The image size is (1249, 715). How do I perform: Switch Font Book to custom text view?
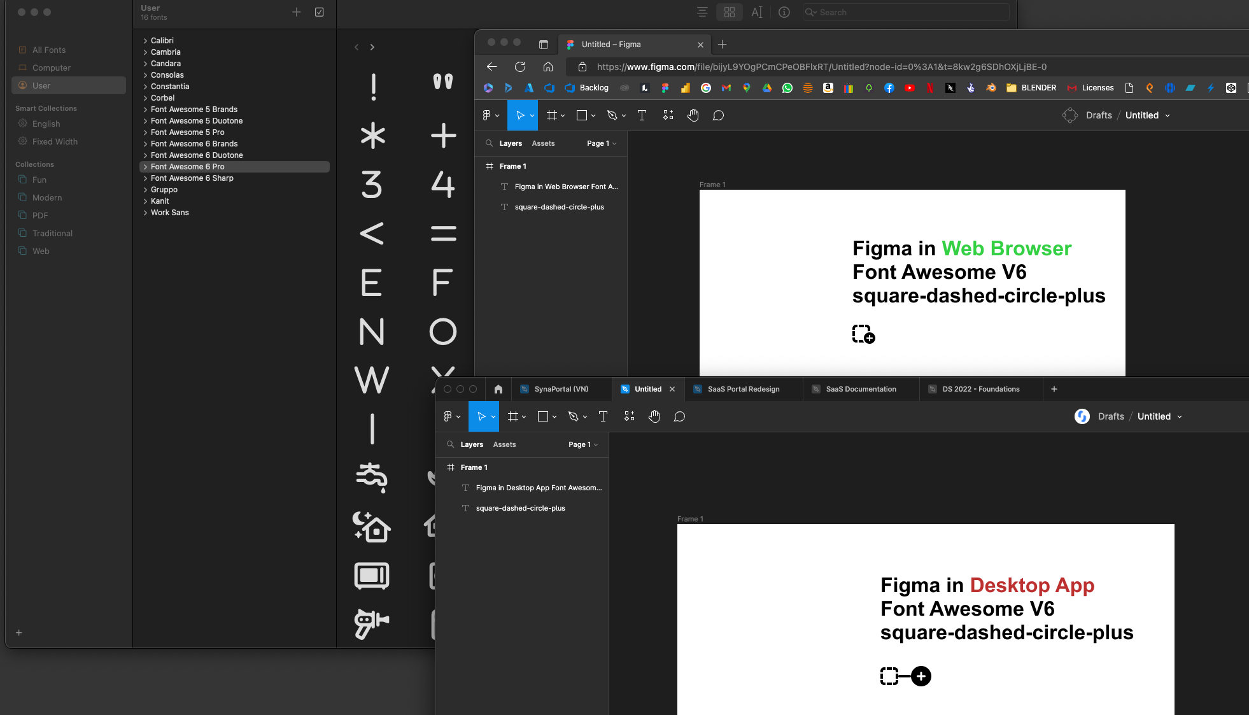(x=757, y=12)
